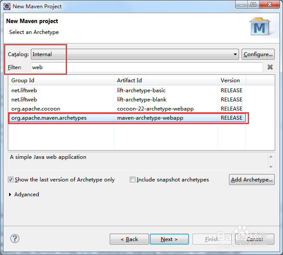
Task: Click the Configure... button
Action: 258,54
